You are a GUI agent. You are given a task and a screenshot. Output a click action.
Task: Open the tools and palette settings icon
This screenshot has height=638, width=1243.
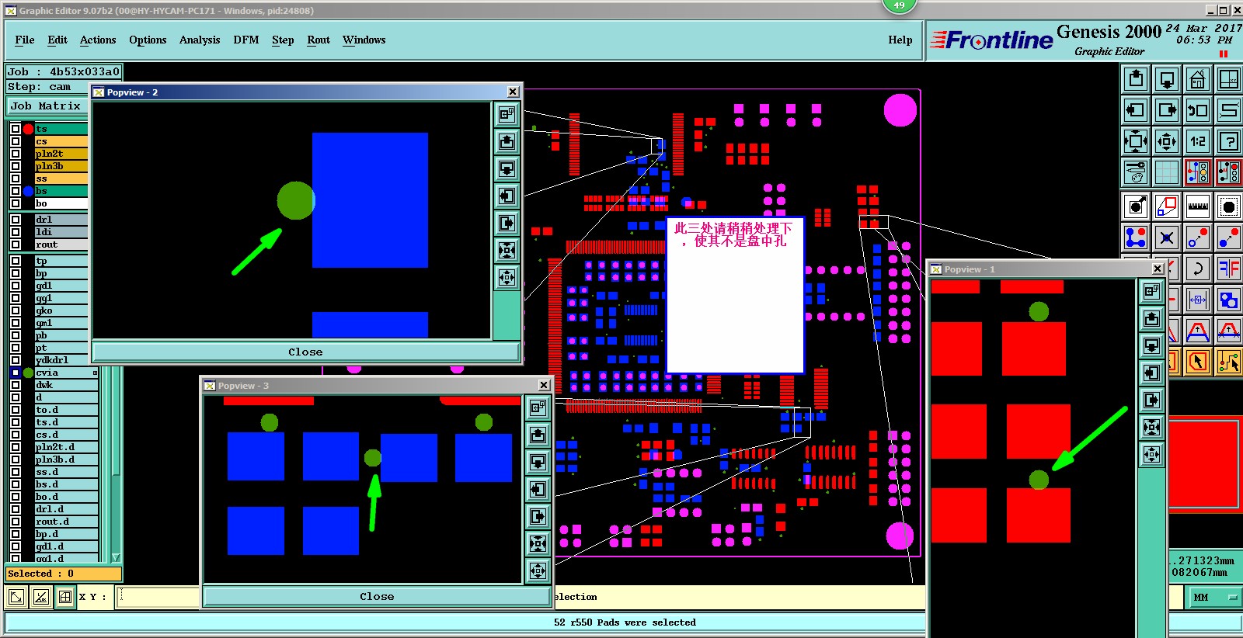1136,172
